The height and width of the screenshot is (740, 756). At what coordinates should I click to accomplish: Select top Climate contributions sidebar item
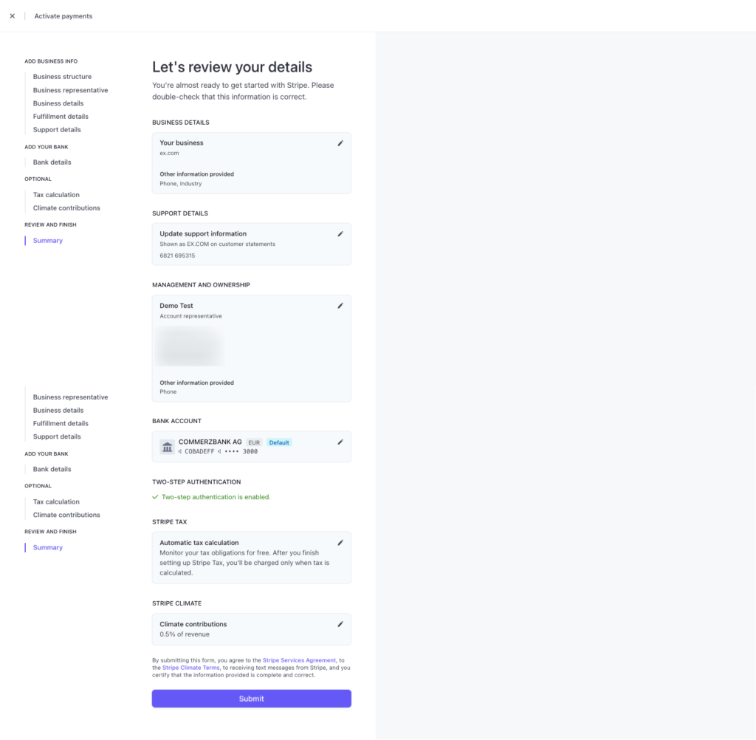(x=66, y=208)
